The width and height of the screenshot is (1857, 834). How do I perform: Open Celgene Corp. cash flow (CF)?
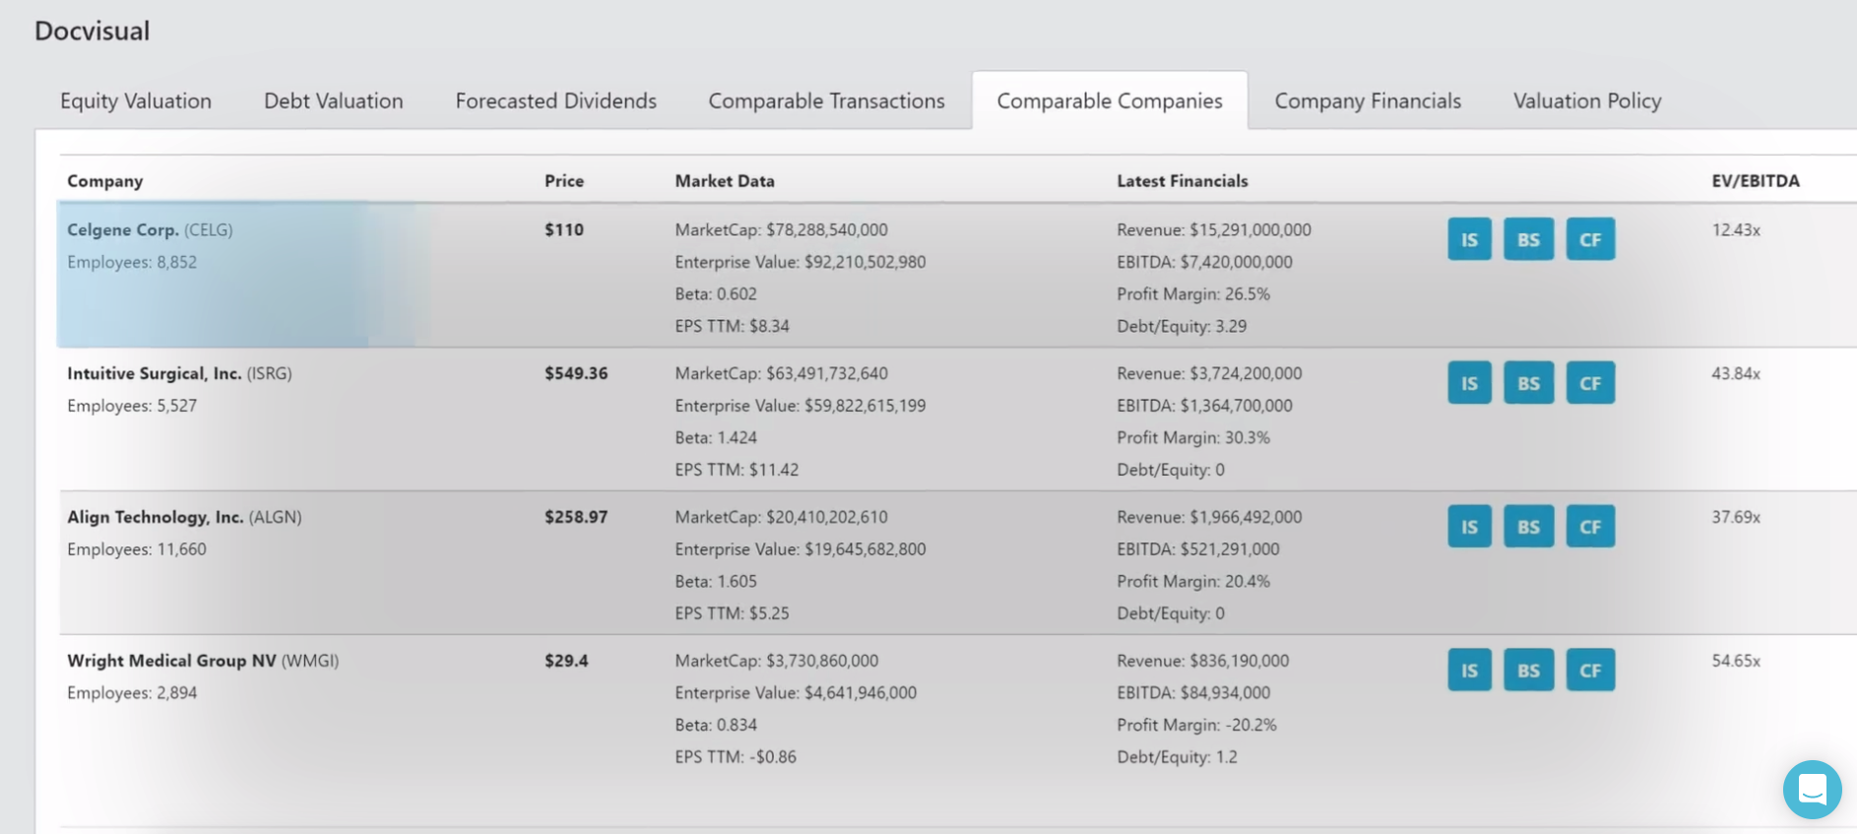pyautogui.click(x=1590, y=239)
